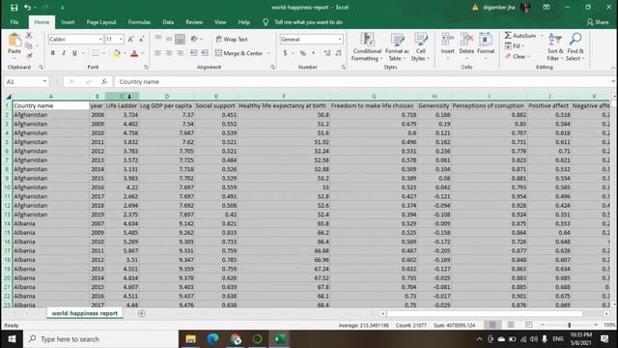Screen dimensions: 618x348
Task: Open the Format cells menu
Action: coord(486,45)
